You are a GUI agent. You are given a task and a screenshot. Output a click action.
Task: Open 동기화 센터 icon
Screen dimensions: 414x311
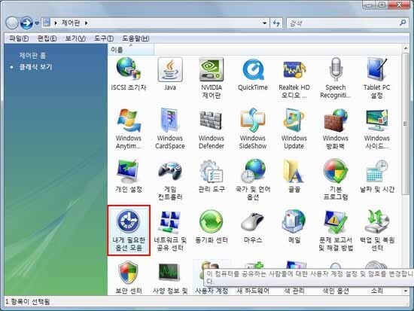pos(212,227)
